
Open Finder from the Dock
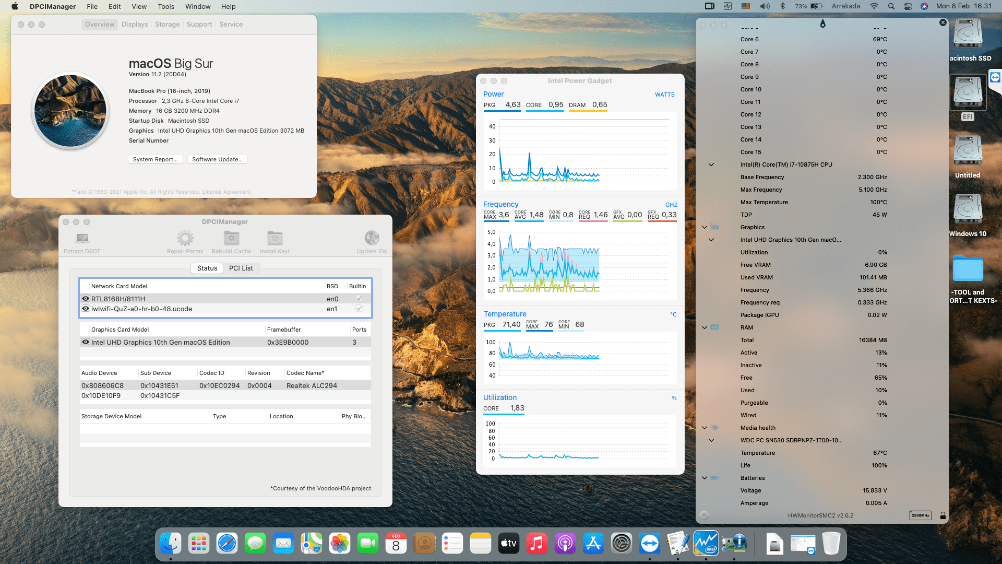171,544
